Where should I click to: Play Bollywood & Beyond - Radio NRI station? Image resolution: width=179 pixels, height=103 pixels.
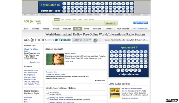click(47, 98)
